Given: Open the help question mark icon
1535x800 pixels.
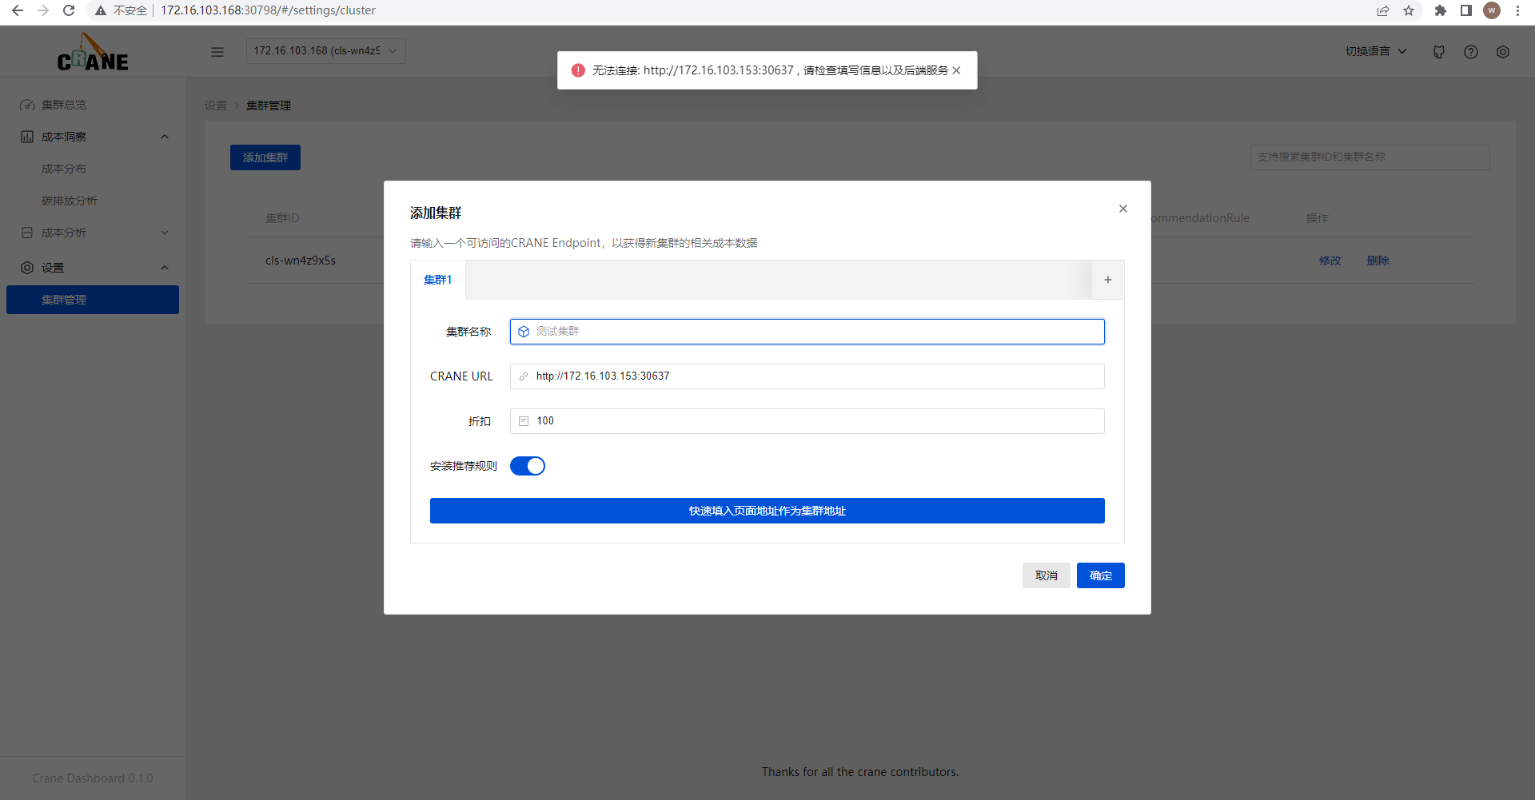Looking at the screenshot, I should (1471, 52).
